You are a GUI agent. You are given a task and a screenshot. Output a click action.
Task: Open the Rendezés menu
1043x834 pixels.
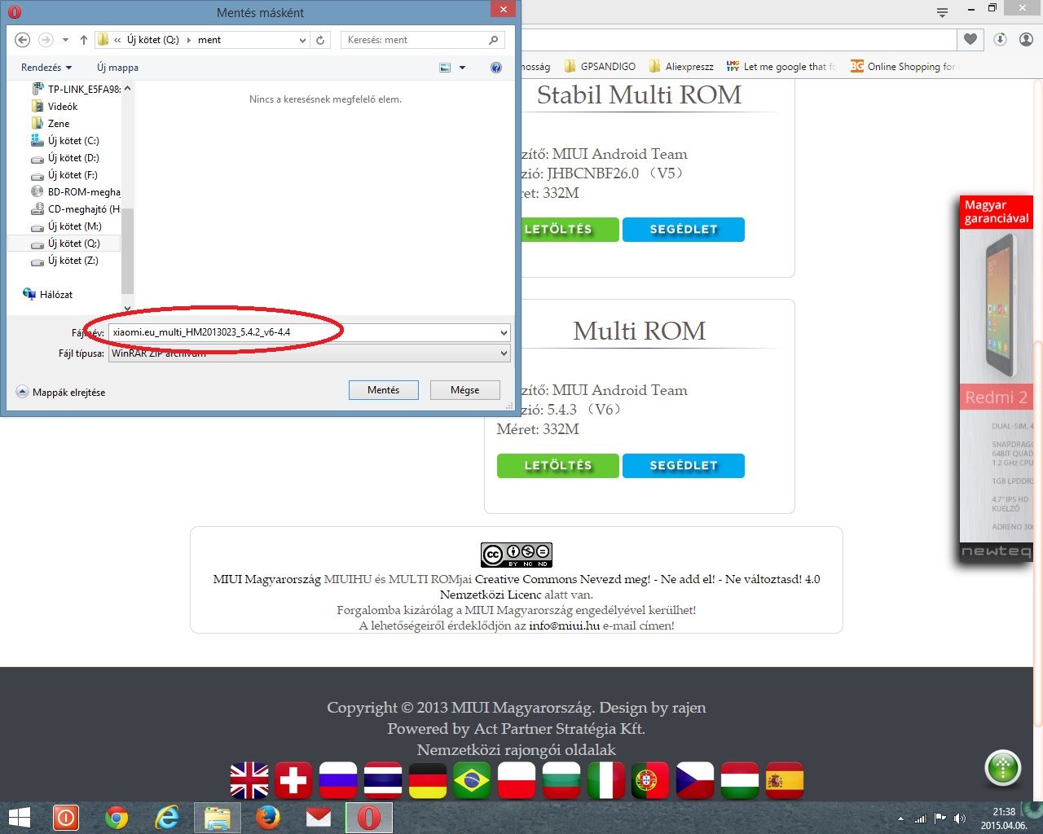(x=46, y=68)
